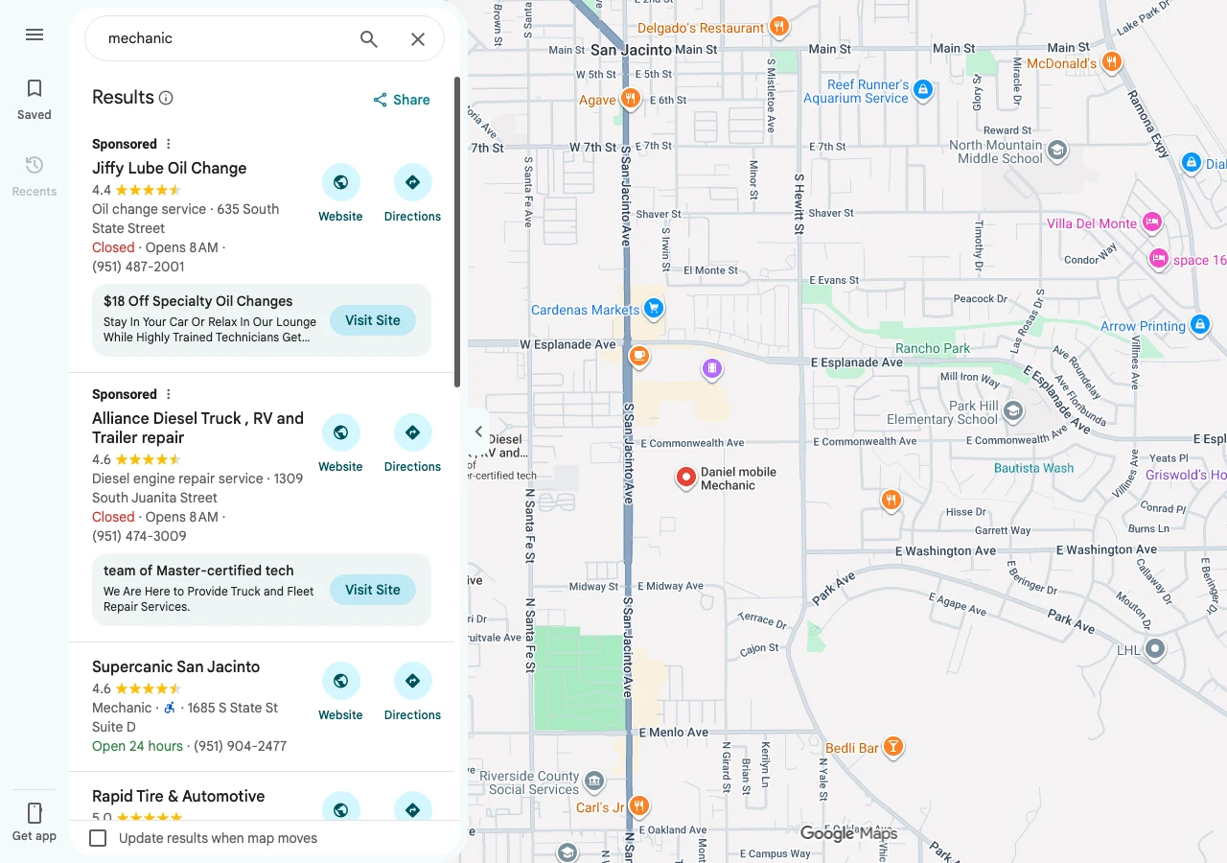This screenshot has width=1227, height=863.
Task: Click the Bedli Bar pin
Action: click(x=892, y=746)
